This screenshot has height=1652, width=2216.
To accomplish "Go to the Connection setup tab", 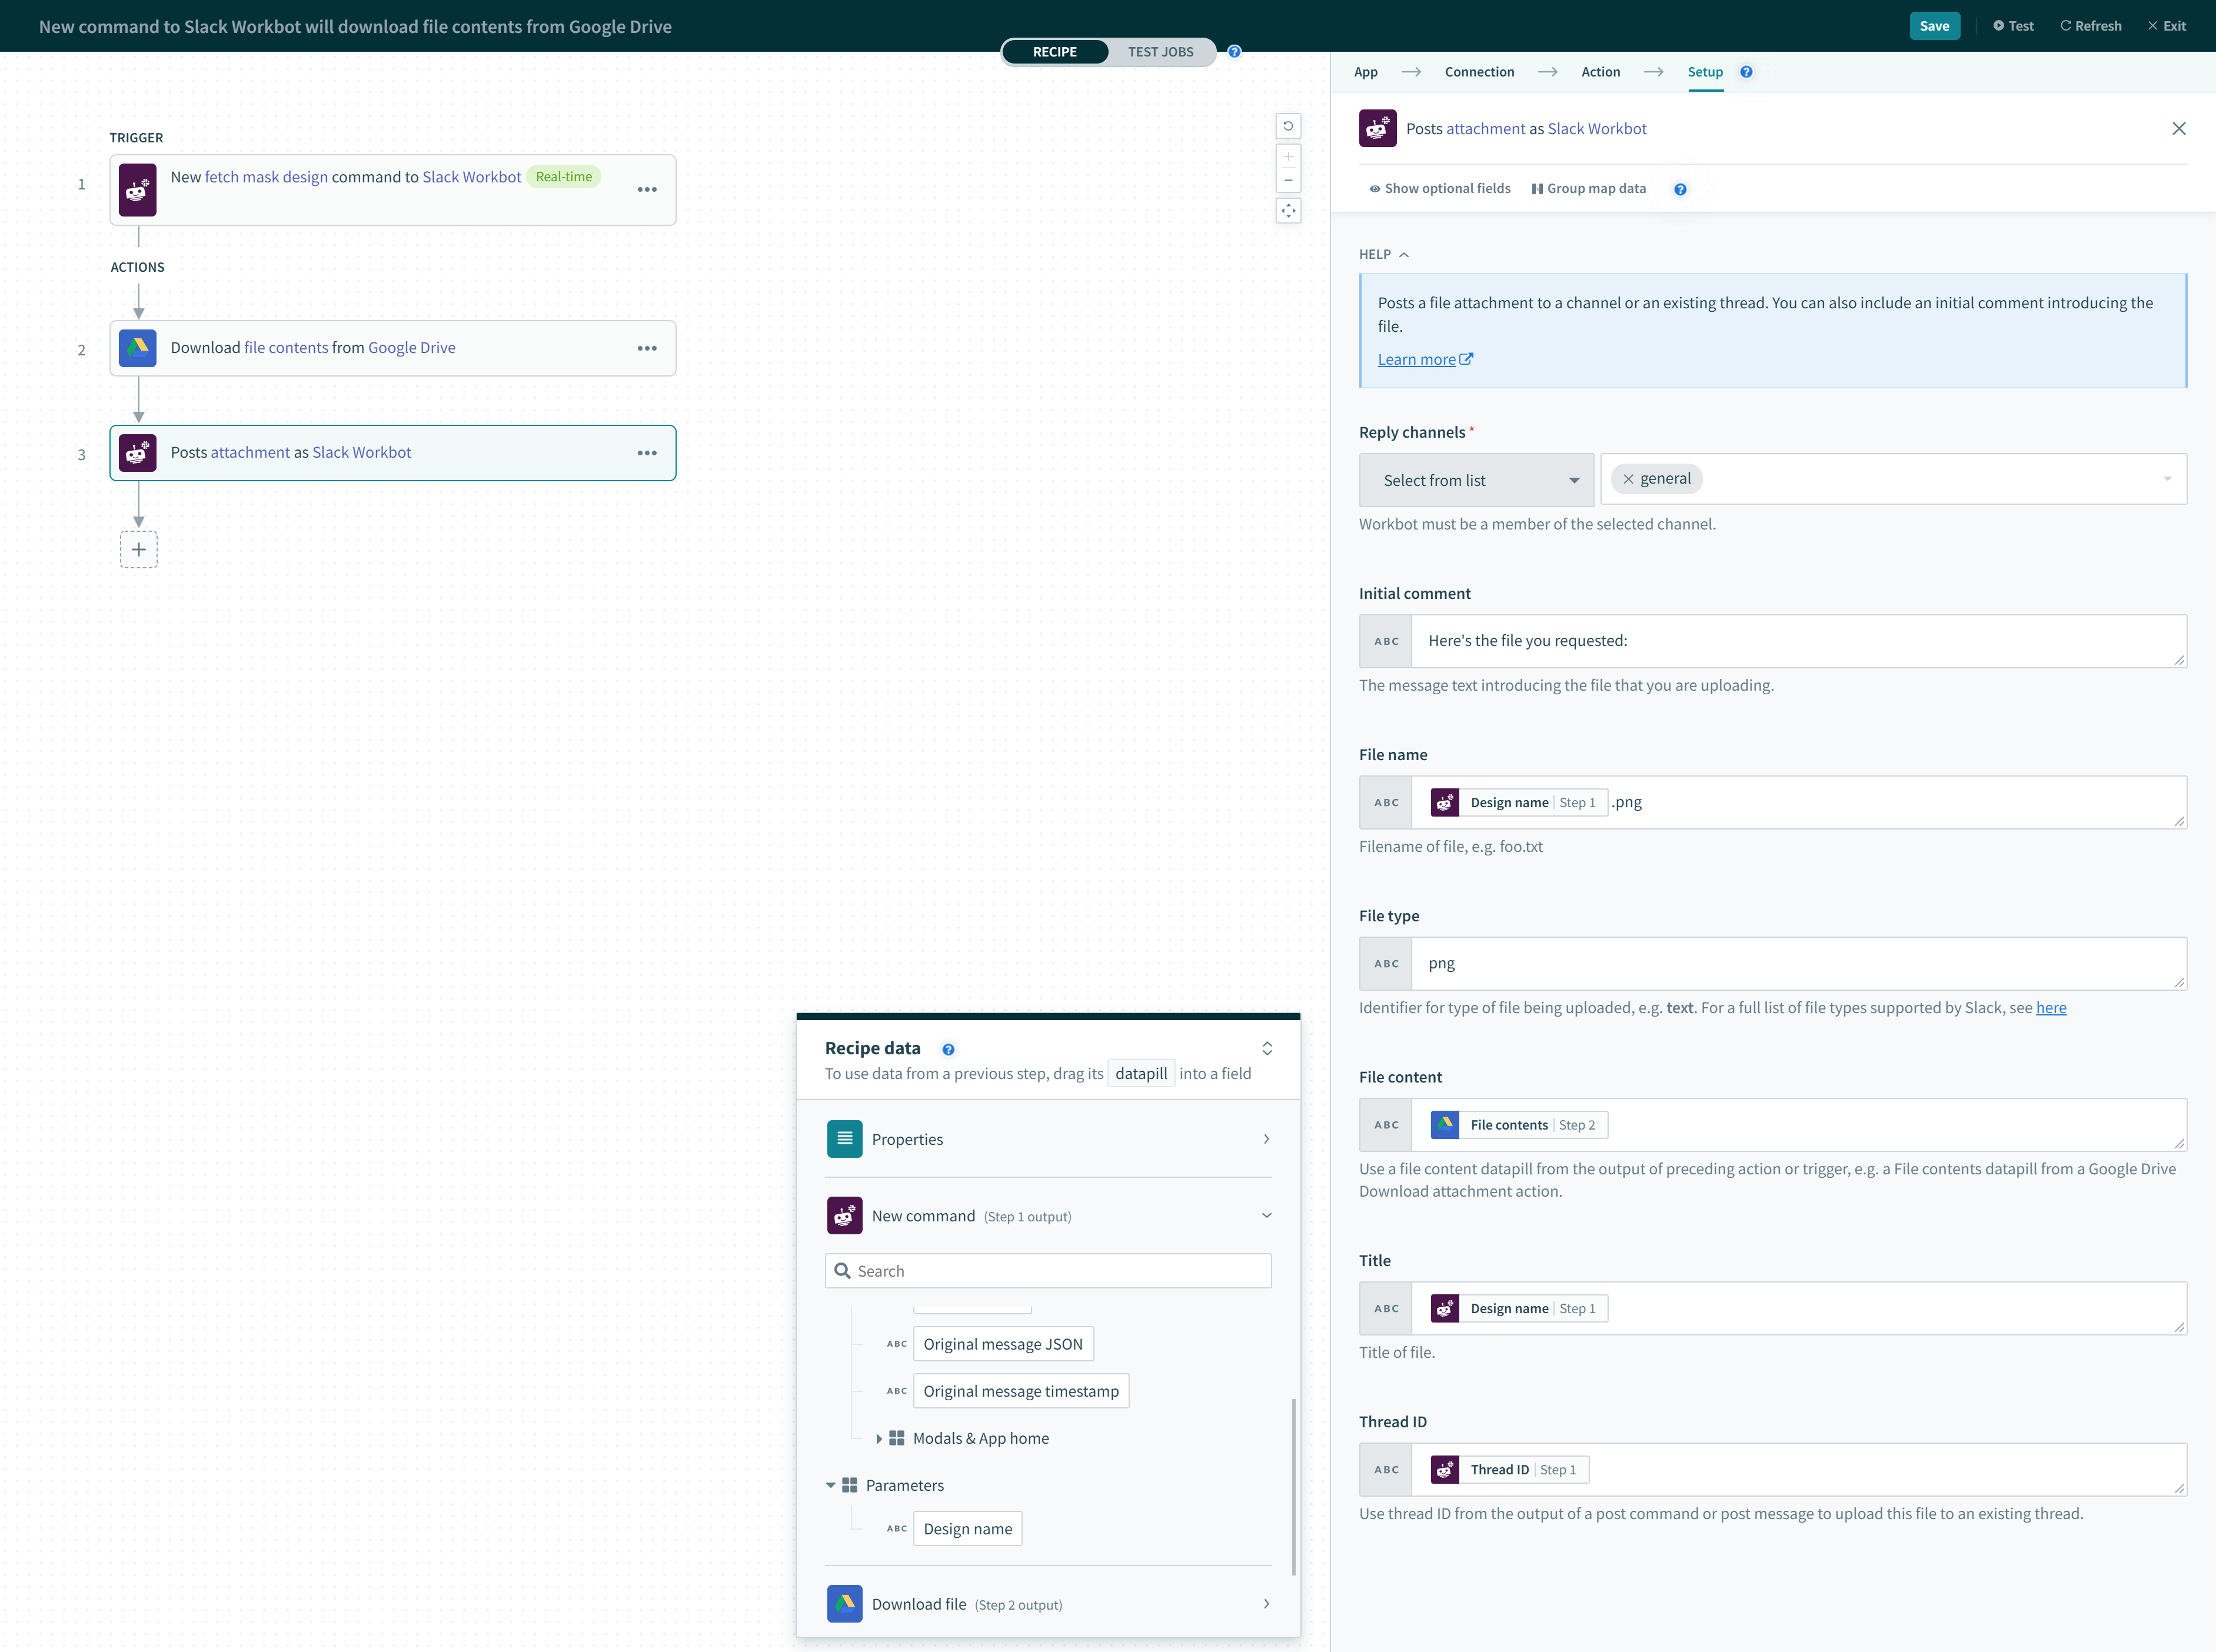I will [x=1479, y=72].
